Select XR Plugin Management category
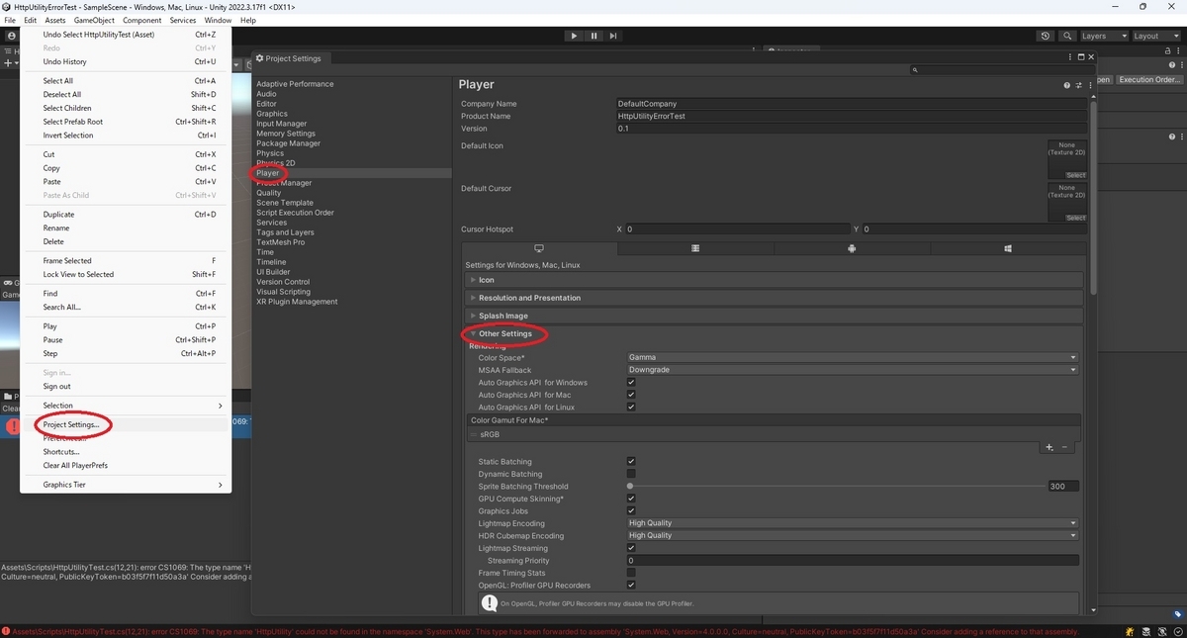1187x638 pixels. point(297,302)
